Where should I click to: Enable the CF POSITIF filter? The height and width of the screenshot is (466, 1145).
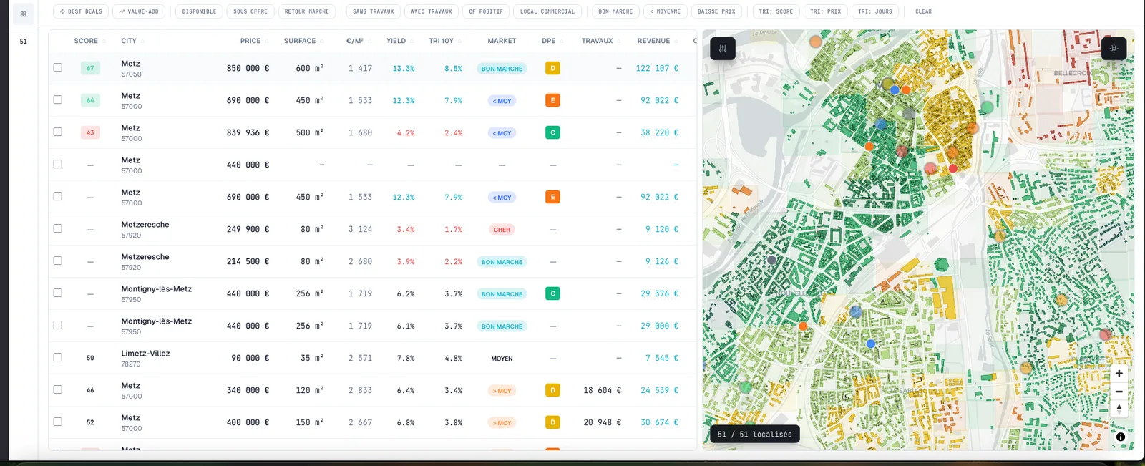pos(486,11)
